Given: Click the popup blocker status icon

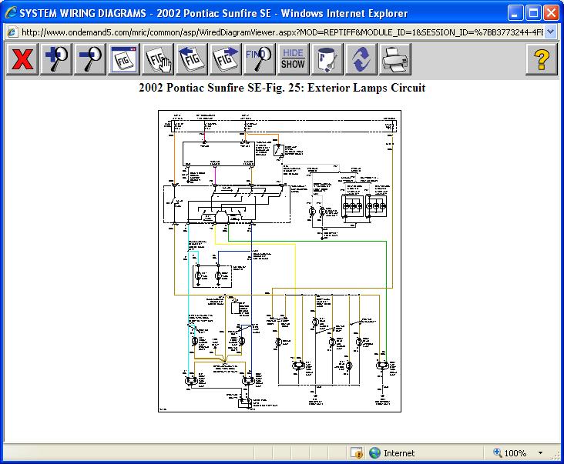Looking at the screenshot, I should (356, 453).
